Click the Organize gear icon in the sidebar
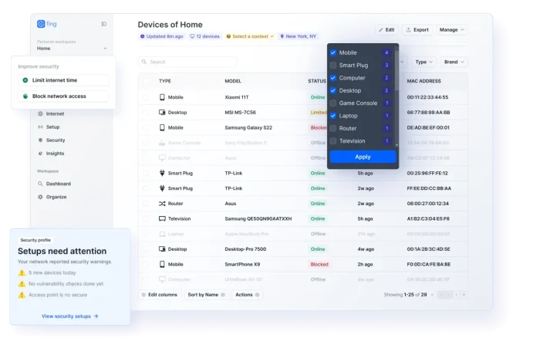The image size is (540, 338). coord(40,197)
